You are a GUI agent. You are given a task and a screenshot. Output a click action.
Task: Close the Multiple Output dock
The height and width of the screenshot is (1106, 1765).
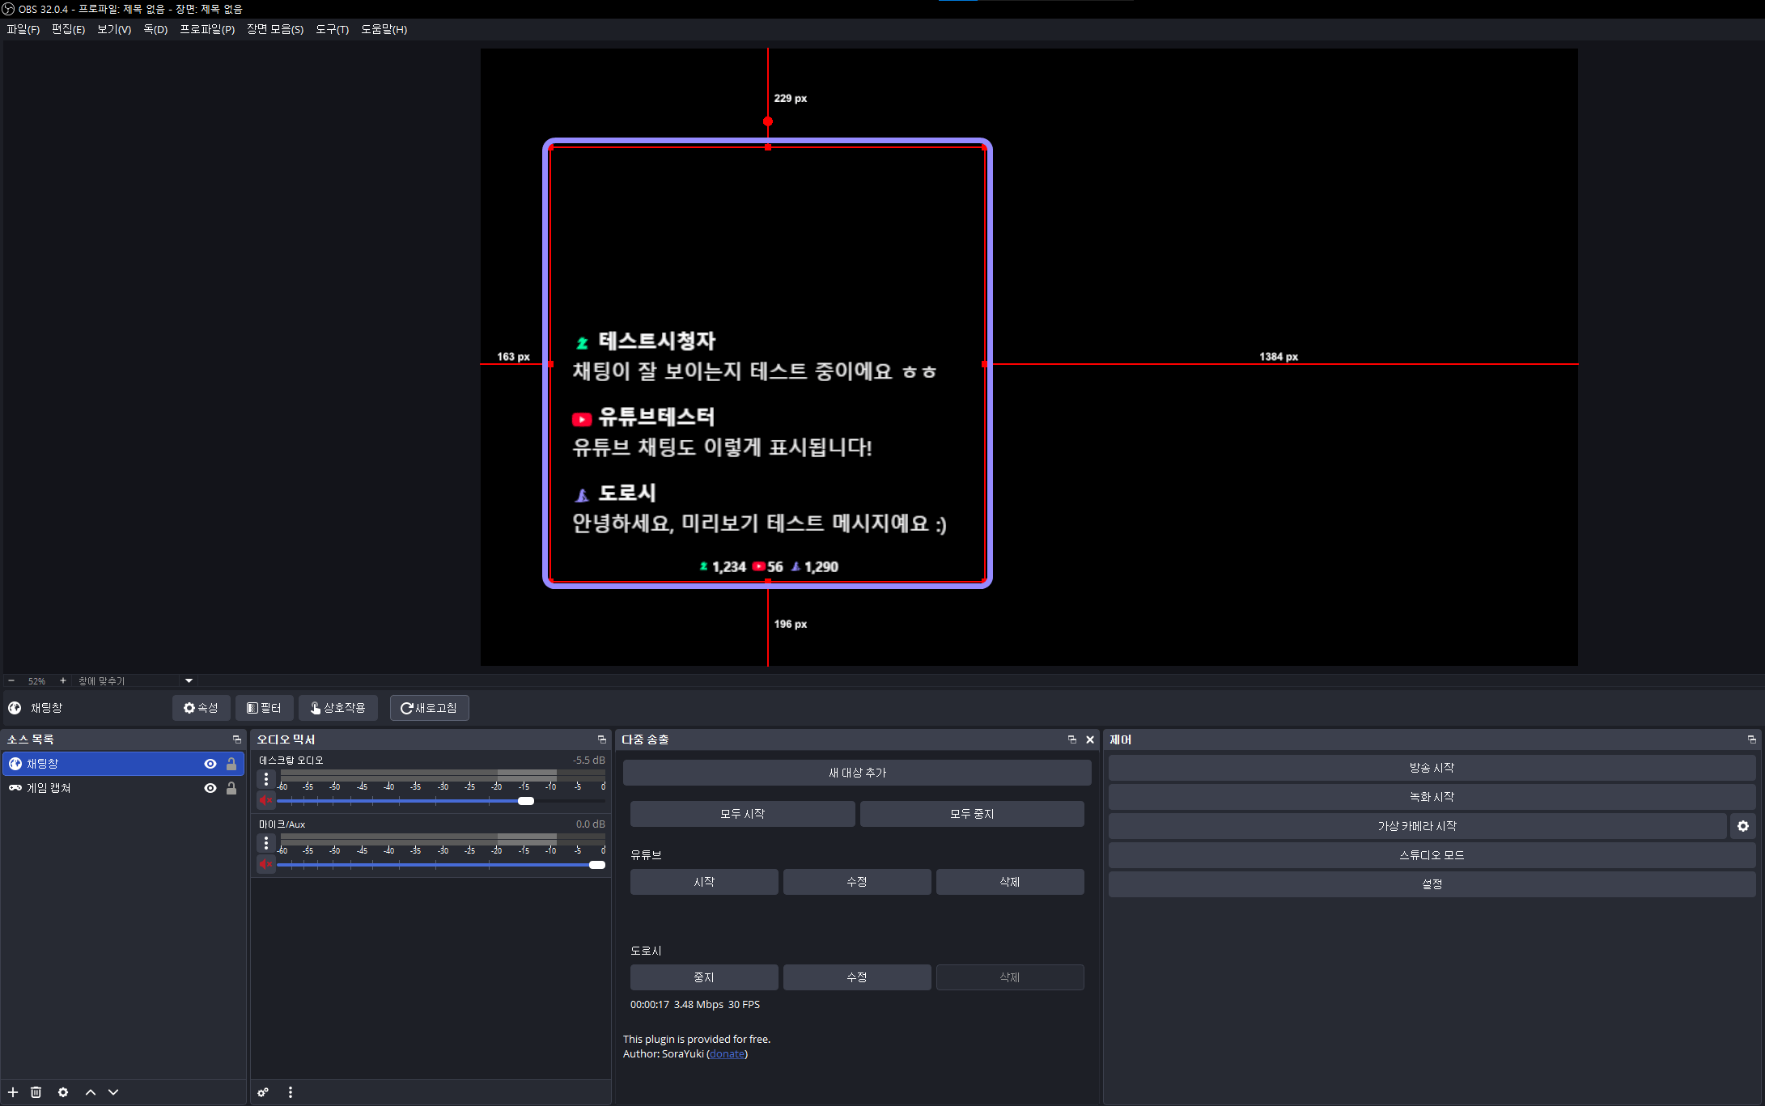point(1090,739)
